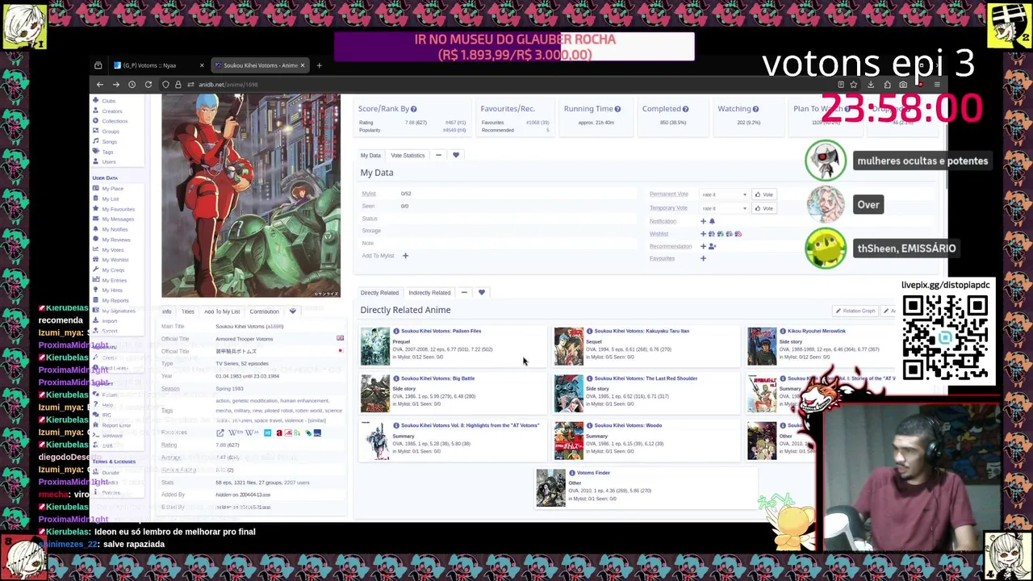Open the Temporary Vote rating dropdown
The width and height of the screenshot is (1033, 581).
[x=724, y=208]
